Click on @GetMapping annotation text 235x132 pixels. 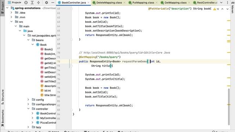[x=87, y=57]
